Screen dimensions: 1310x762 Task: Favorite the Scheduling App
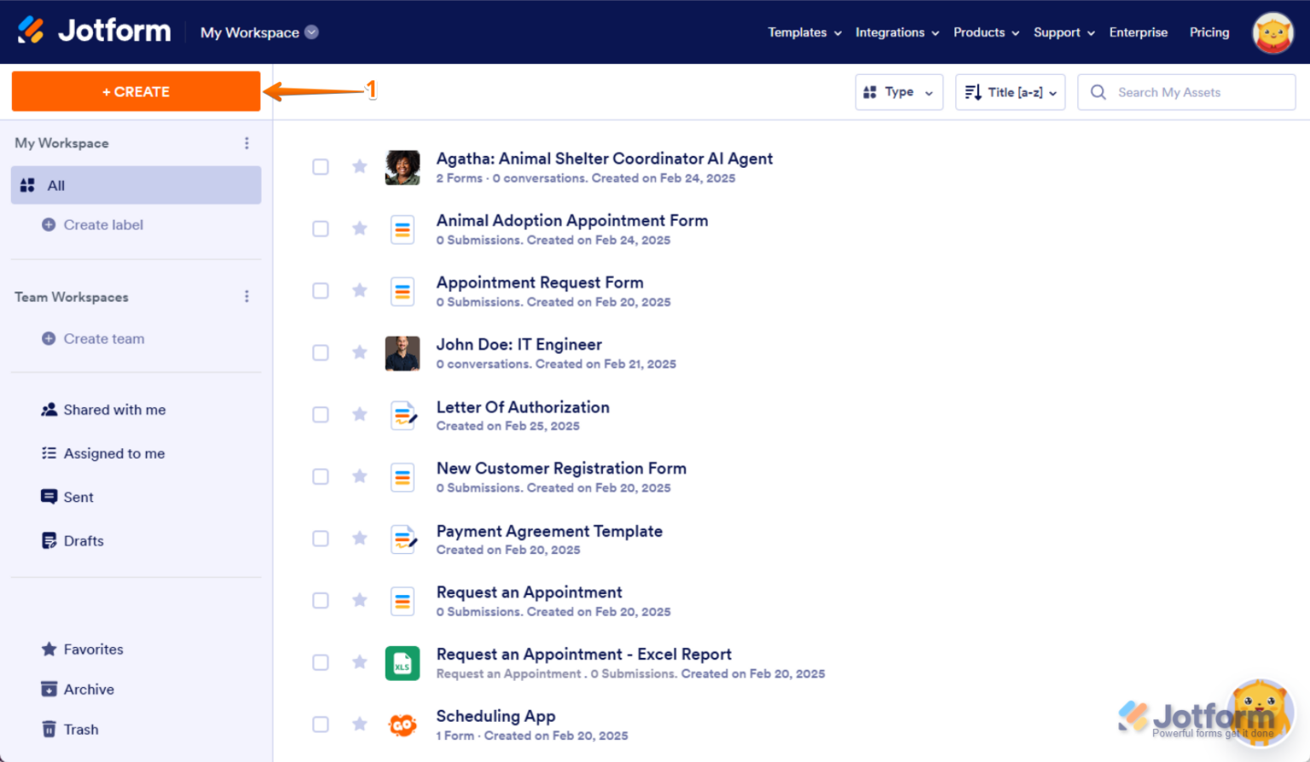tap(359, 724)
